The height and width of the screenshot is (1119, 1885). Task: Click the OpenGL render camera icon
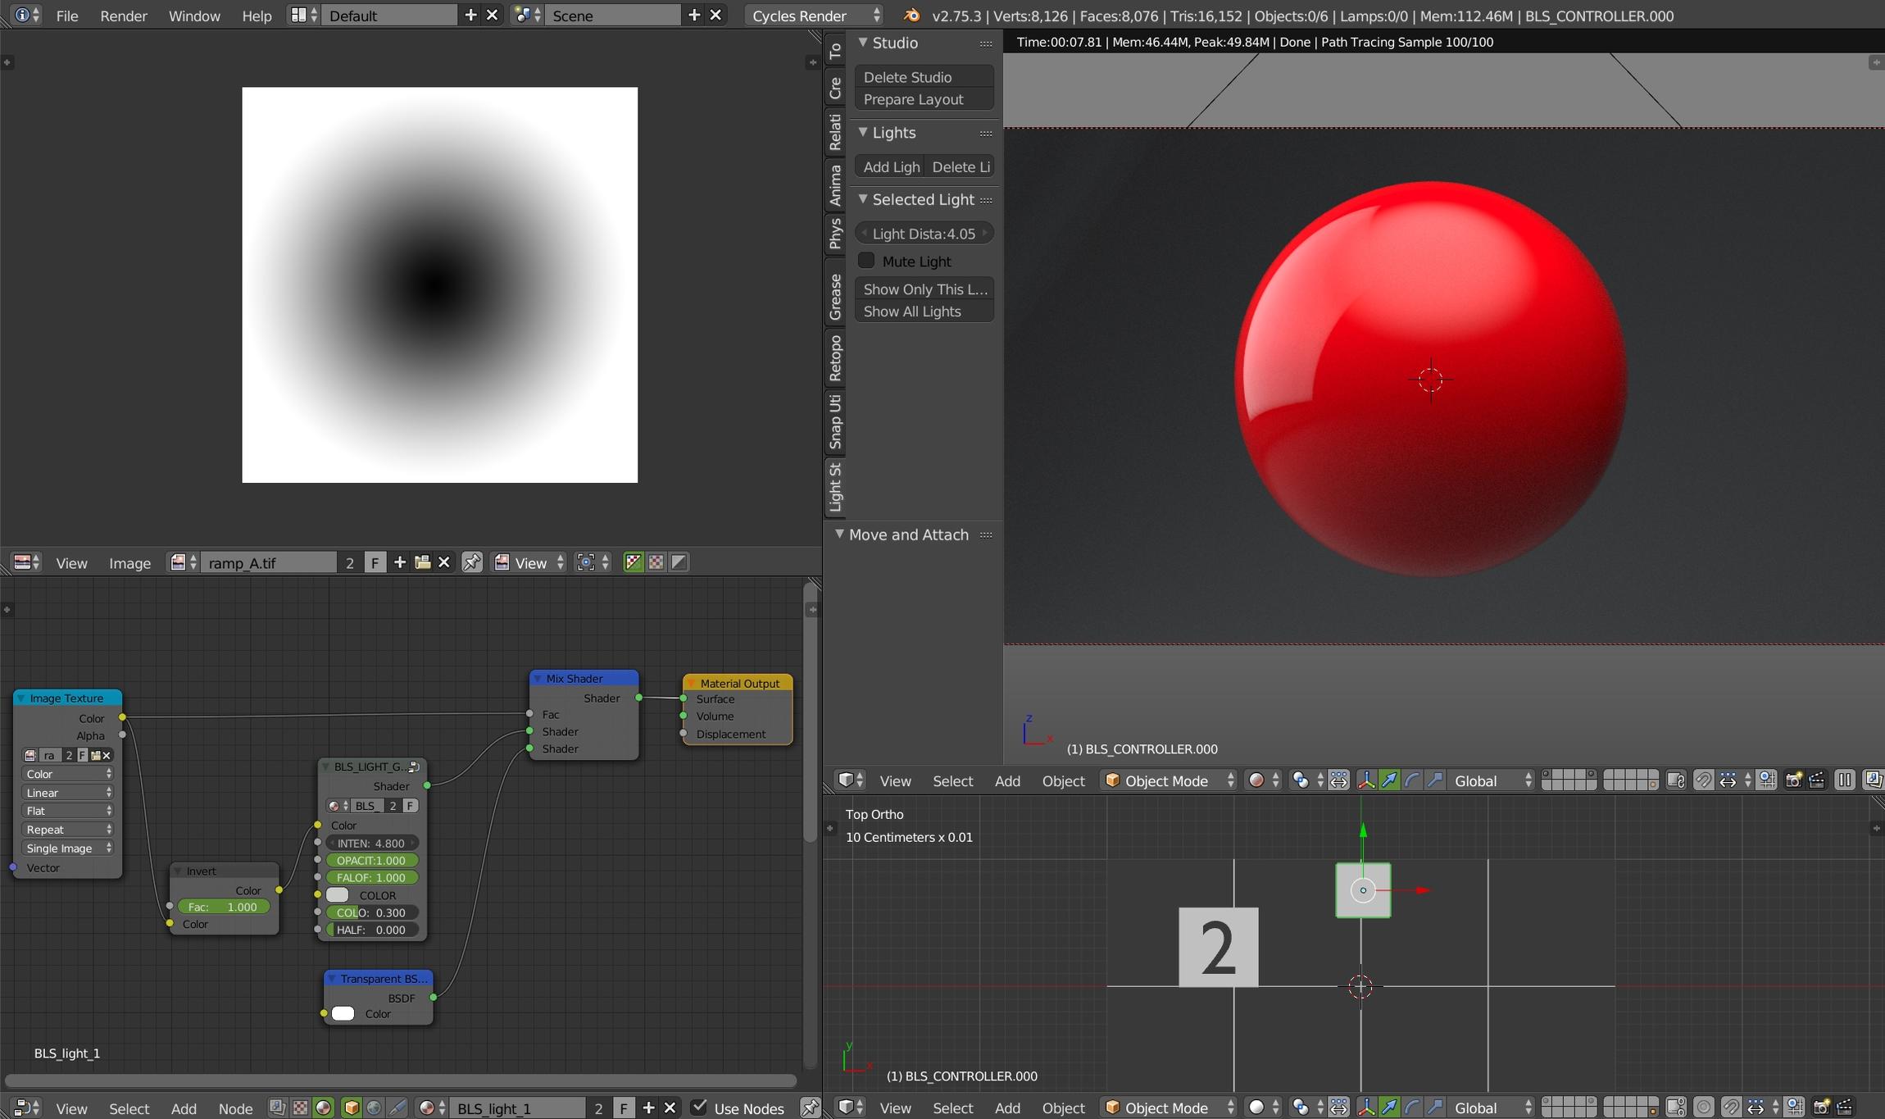[1793, 780]
